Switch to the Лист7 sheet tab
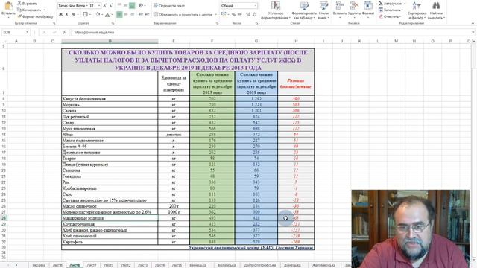This screenshot has height=268, width=477. pos(92,265)
